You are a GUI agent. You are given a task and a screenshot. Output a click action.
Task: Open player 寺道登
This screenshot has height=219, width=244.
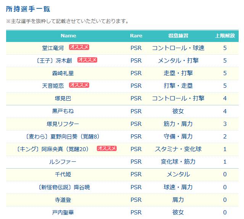pyautogui.click(x=63, y=200)
